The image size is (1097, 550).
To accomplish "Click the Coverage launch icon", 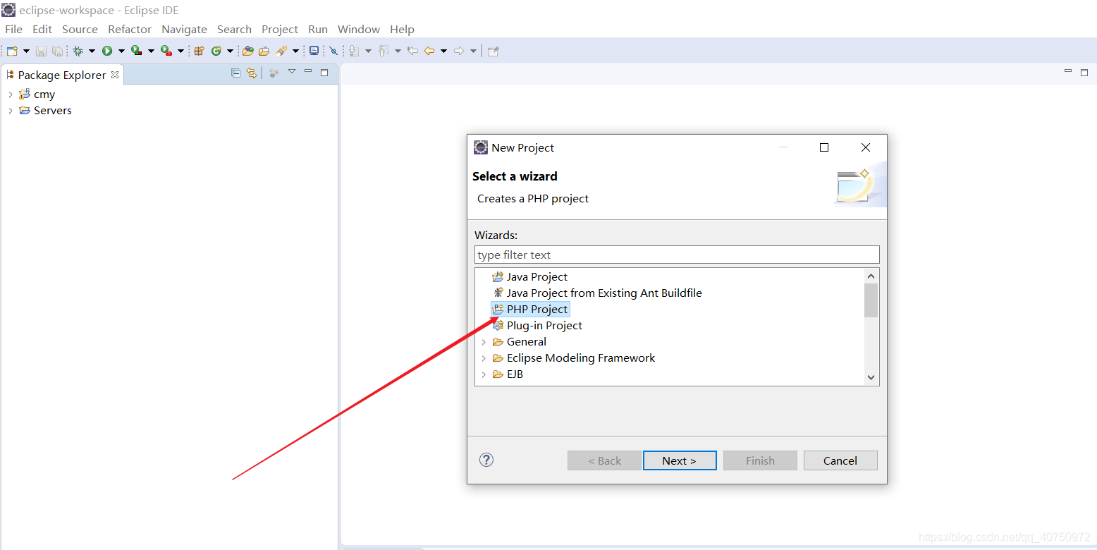I will click(x=137, y=51).
